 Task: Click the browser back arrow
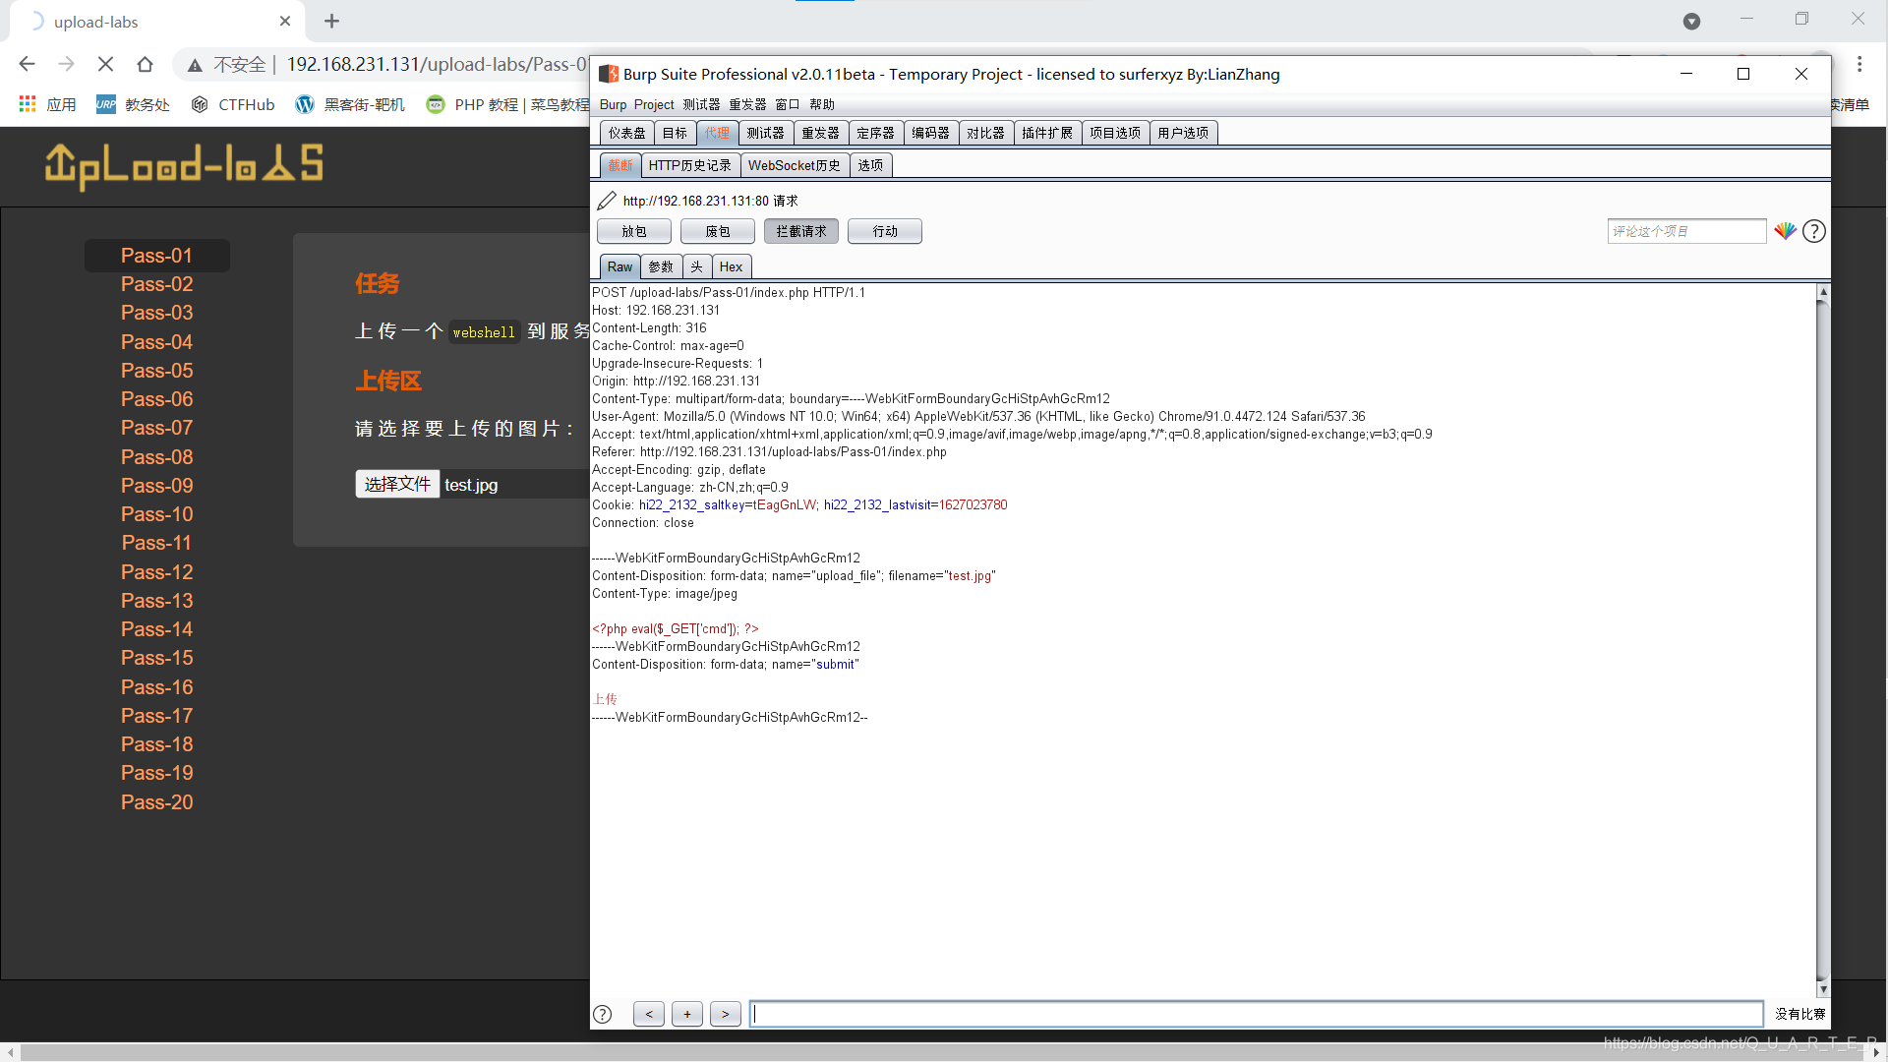(x=27, y=64)
